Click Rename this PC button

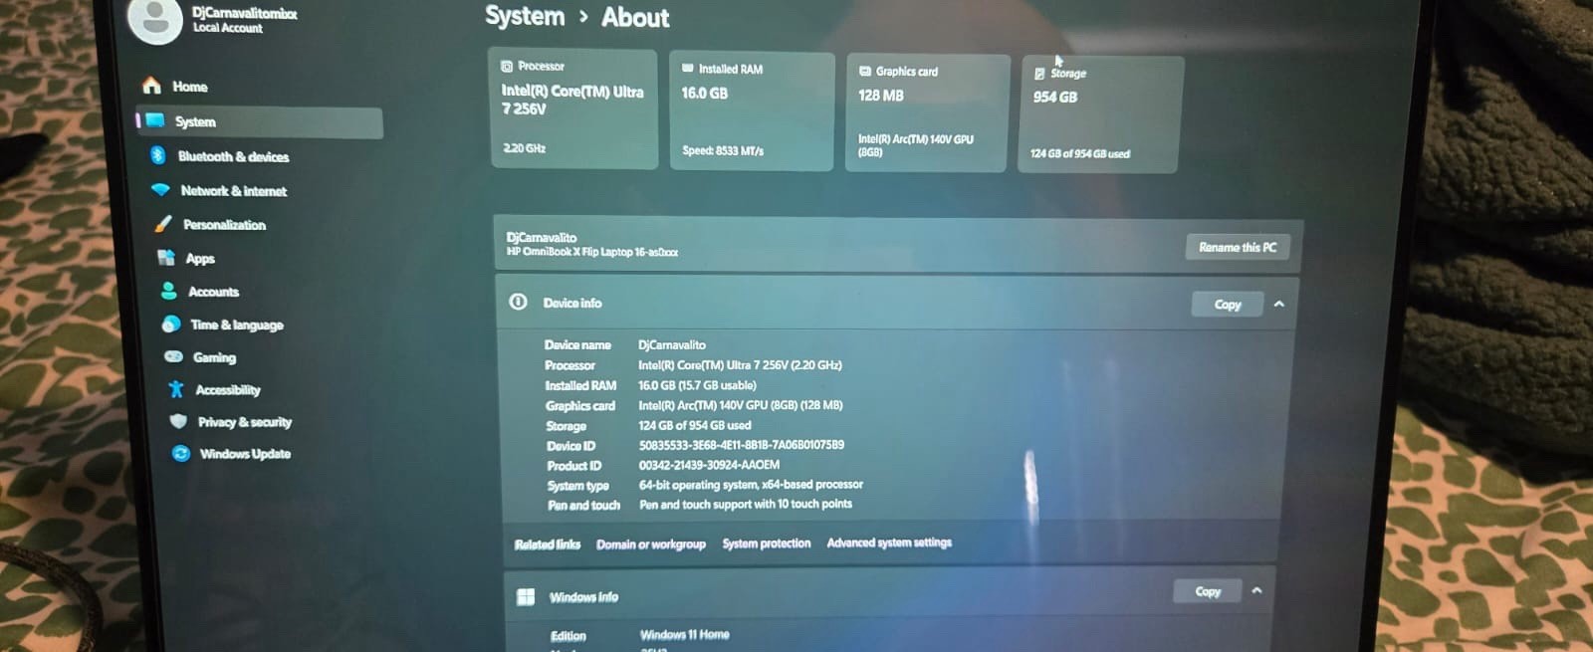tap(1238, 247)
